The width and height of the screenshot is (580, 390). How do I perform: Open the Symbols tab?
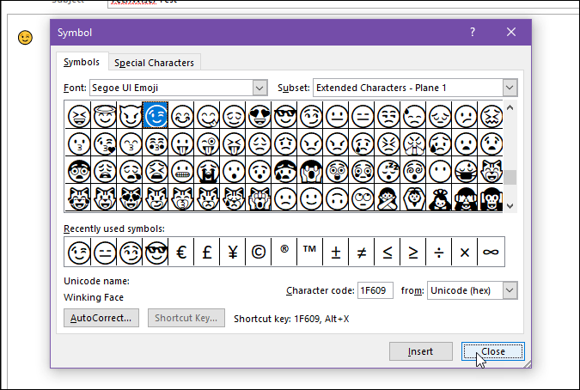(x=82, y=63)
